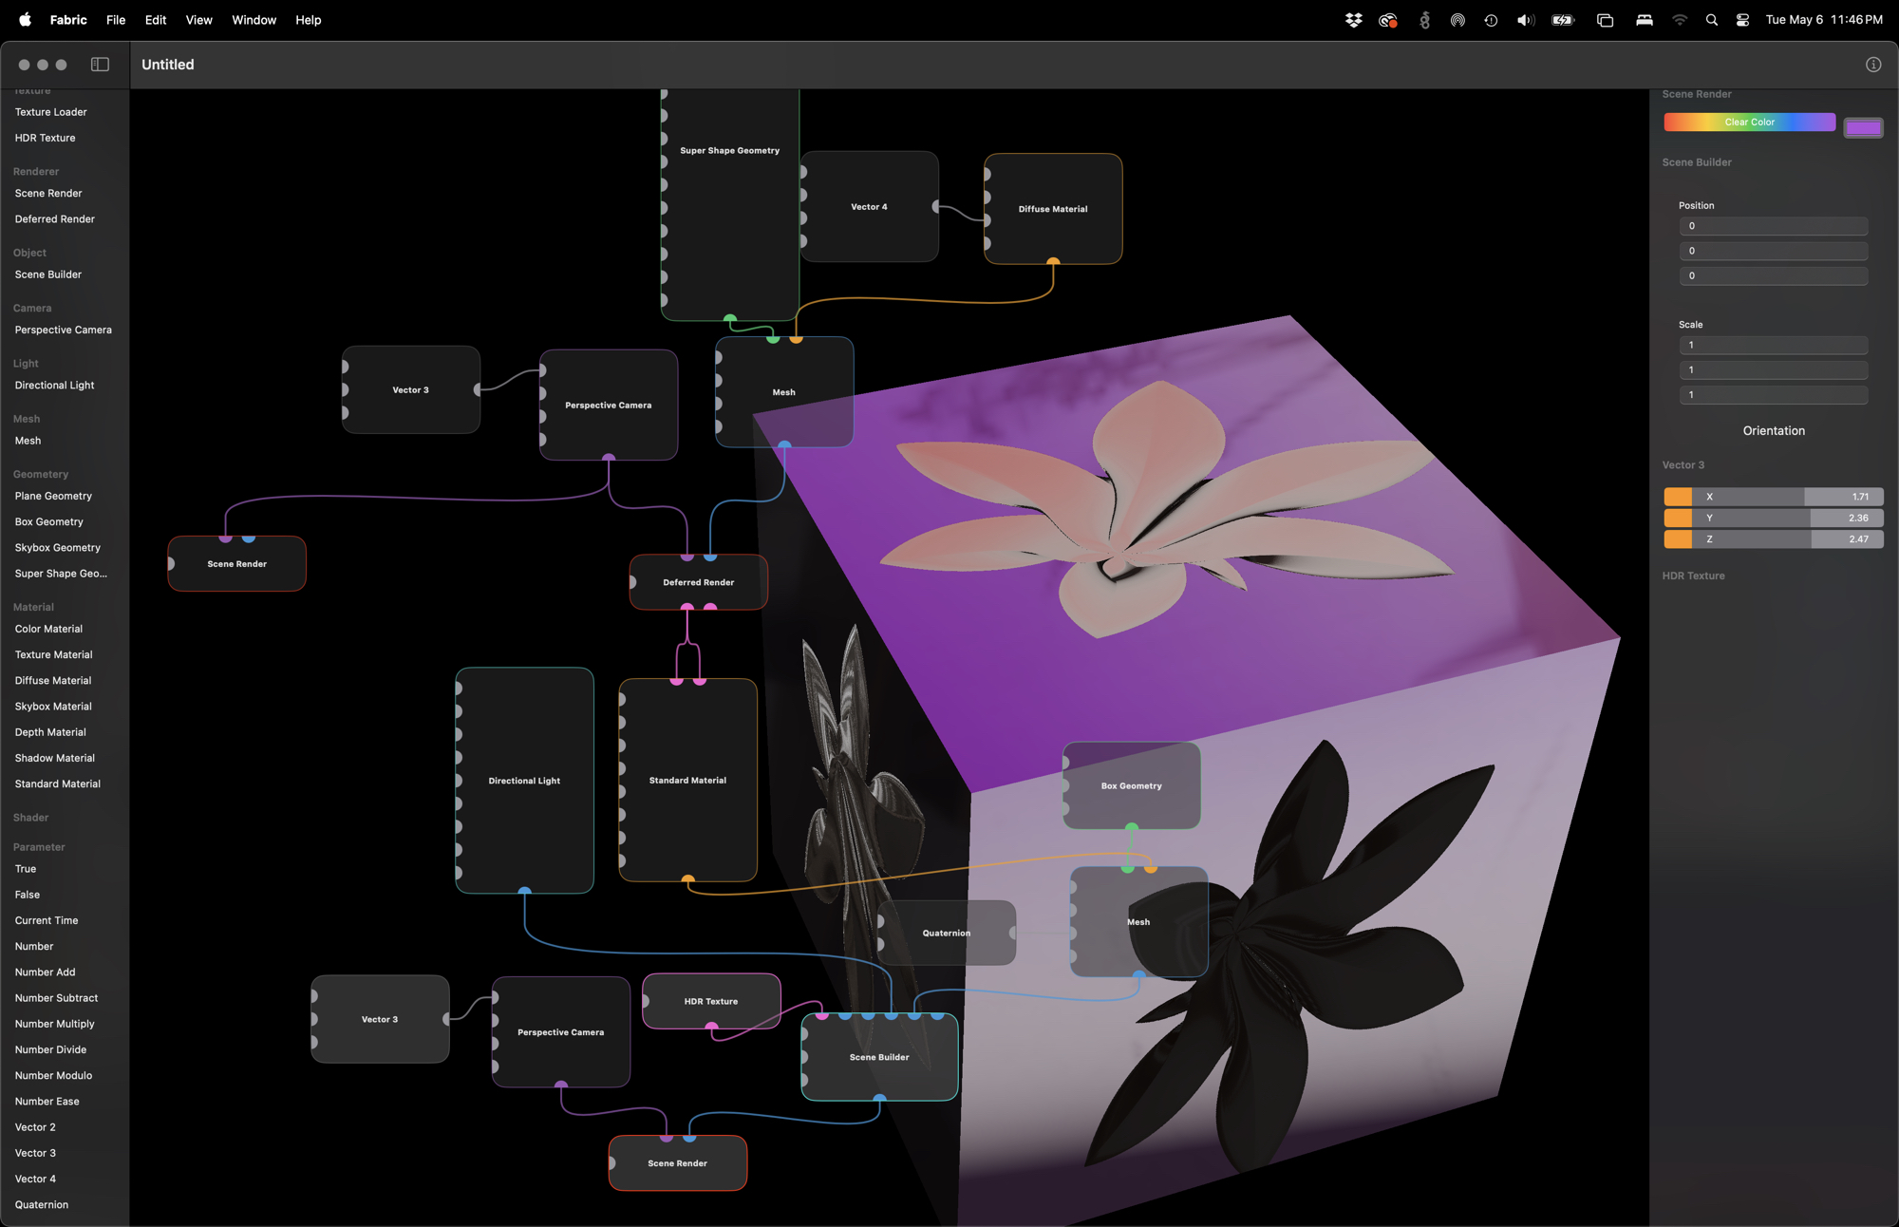
Task: Open the File menu
Action: 116,20
